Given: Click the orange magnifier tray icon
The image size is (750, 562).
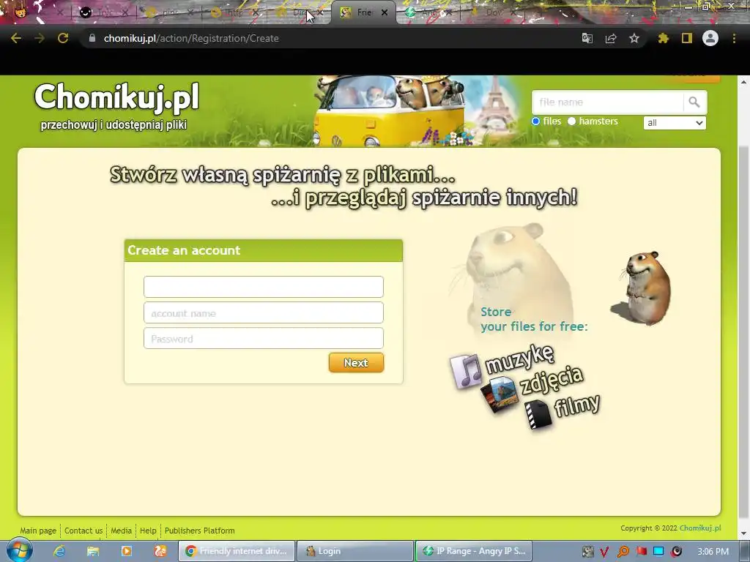Looking at the screenshot, I should (x=623, y=552).
